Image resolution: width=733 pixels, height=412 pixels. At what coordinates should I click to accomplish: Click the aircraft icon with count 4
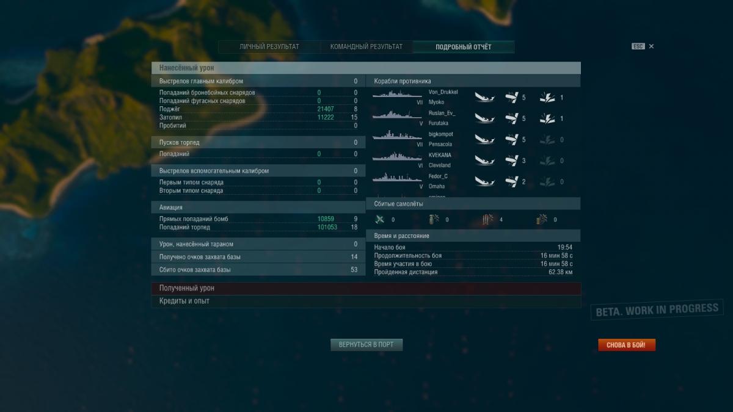[x=488, y=220]
